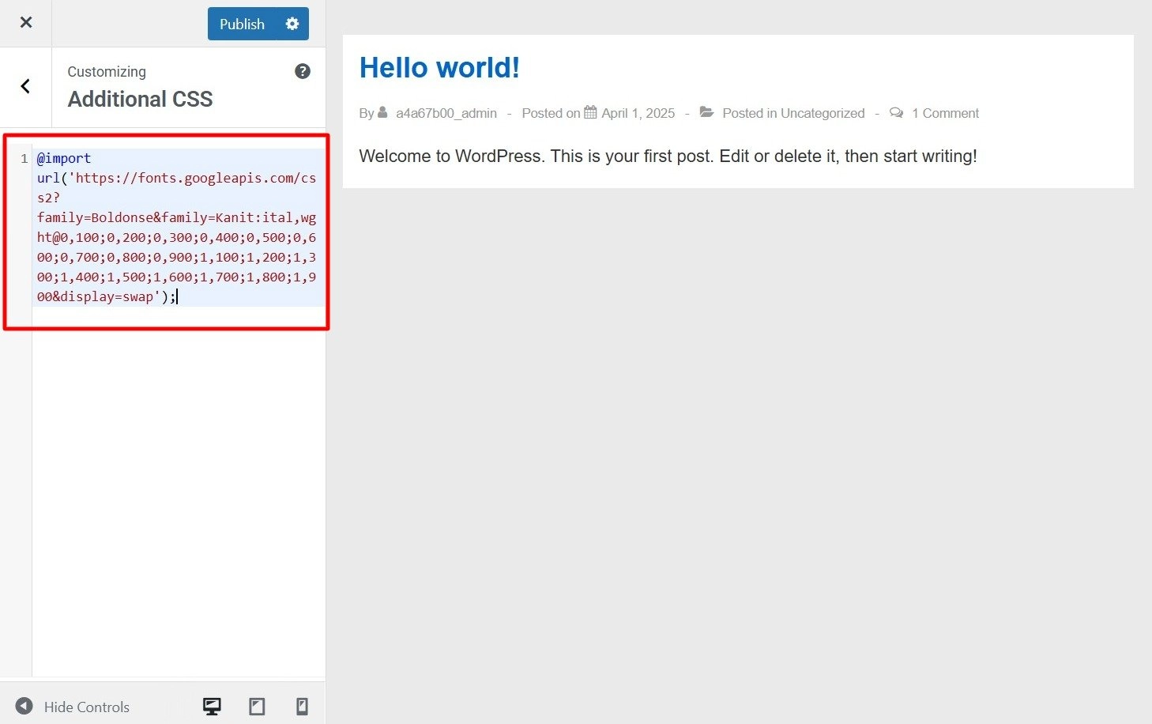This screenshot has width=1152, height=724.
Task: Close the Customizer with the X icon
Action: pyautogui.click(x=26, y=23)
